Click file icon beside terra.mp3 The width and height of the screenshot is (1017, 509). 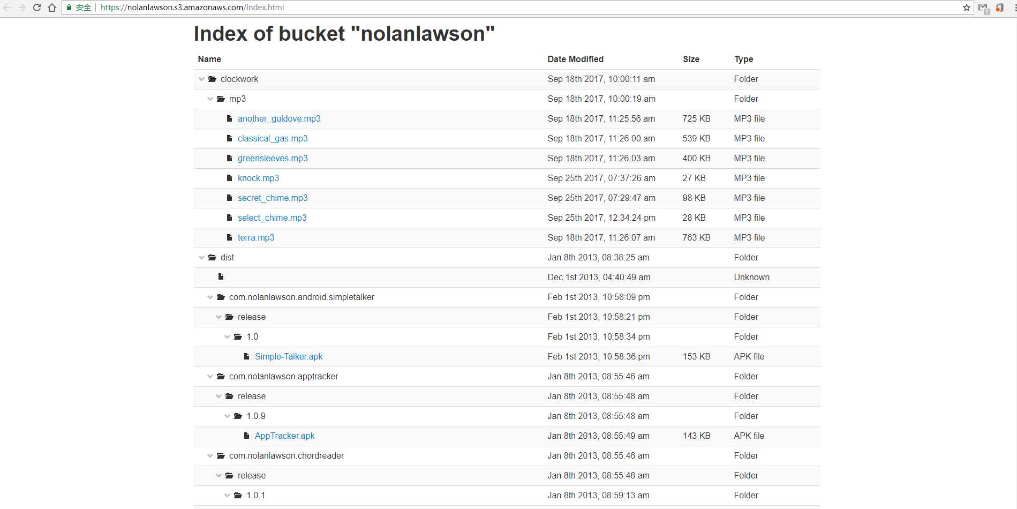[x=229, y=237]
